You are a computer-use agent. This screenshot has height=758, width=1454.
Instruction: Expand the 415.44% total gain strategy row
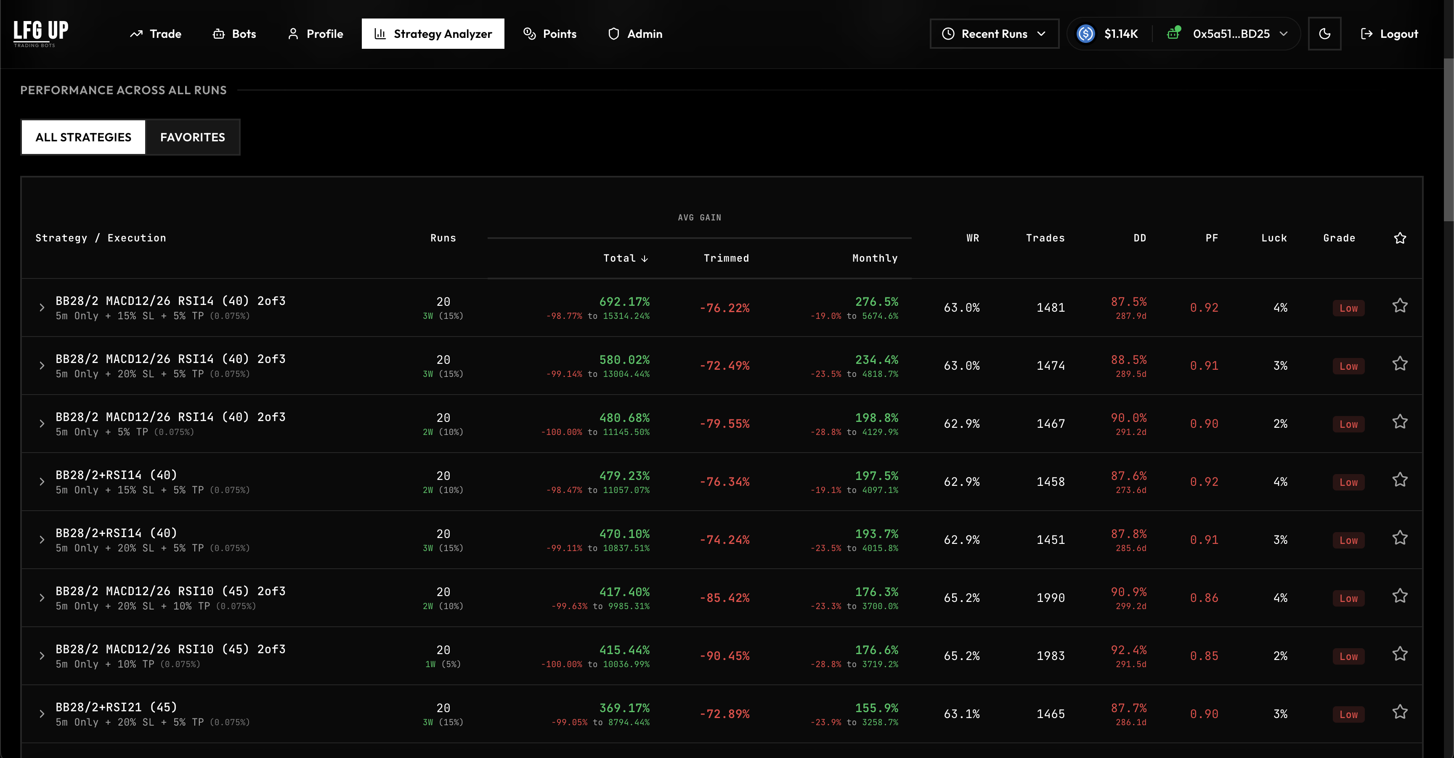click(x=42, y=656)
